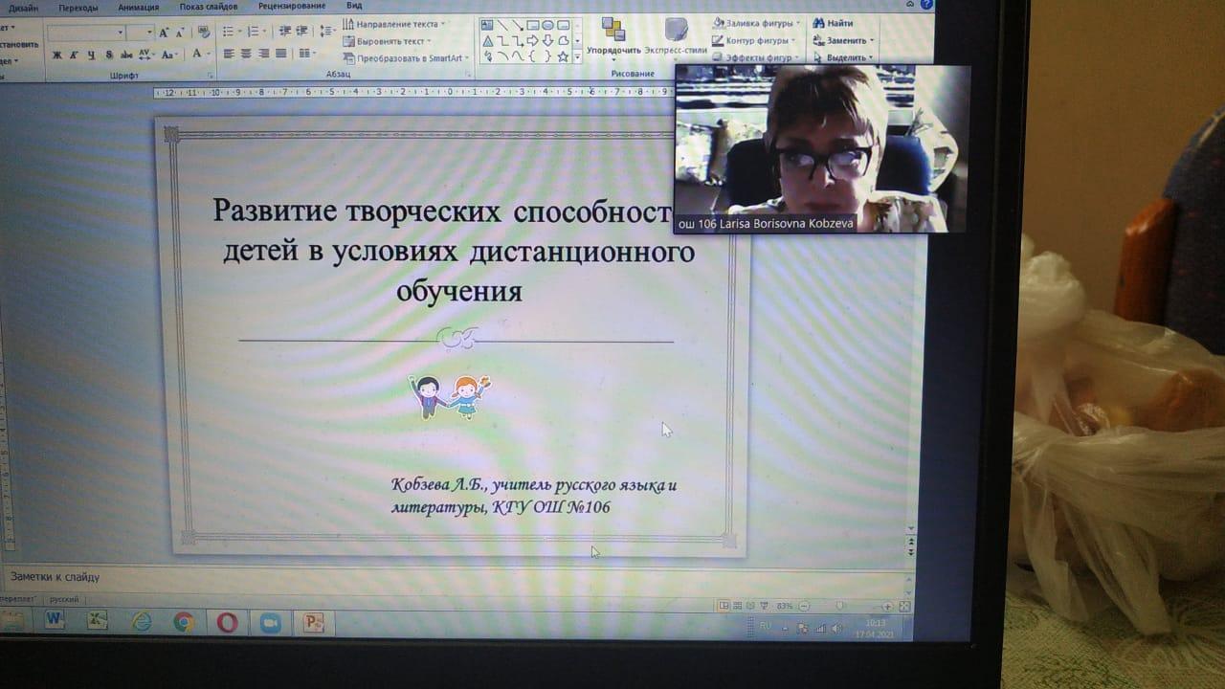Toggle underline (Ч) formatting
Screen dimensions: 1225x689
90,55
